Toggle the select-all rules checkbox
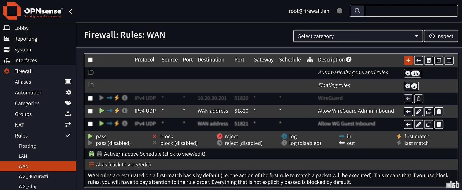This screenshot has width=462, height=190. pyautogui.click(x=90, y=60)
